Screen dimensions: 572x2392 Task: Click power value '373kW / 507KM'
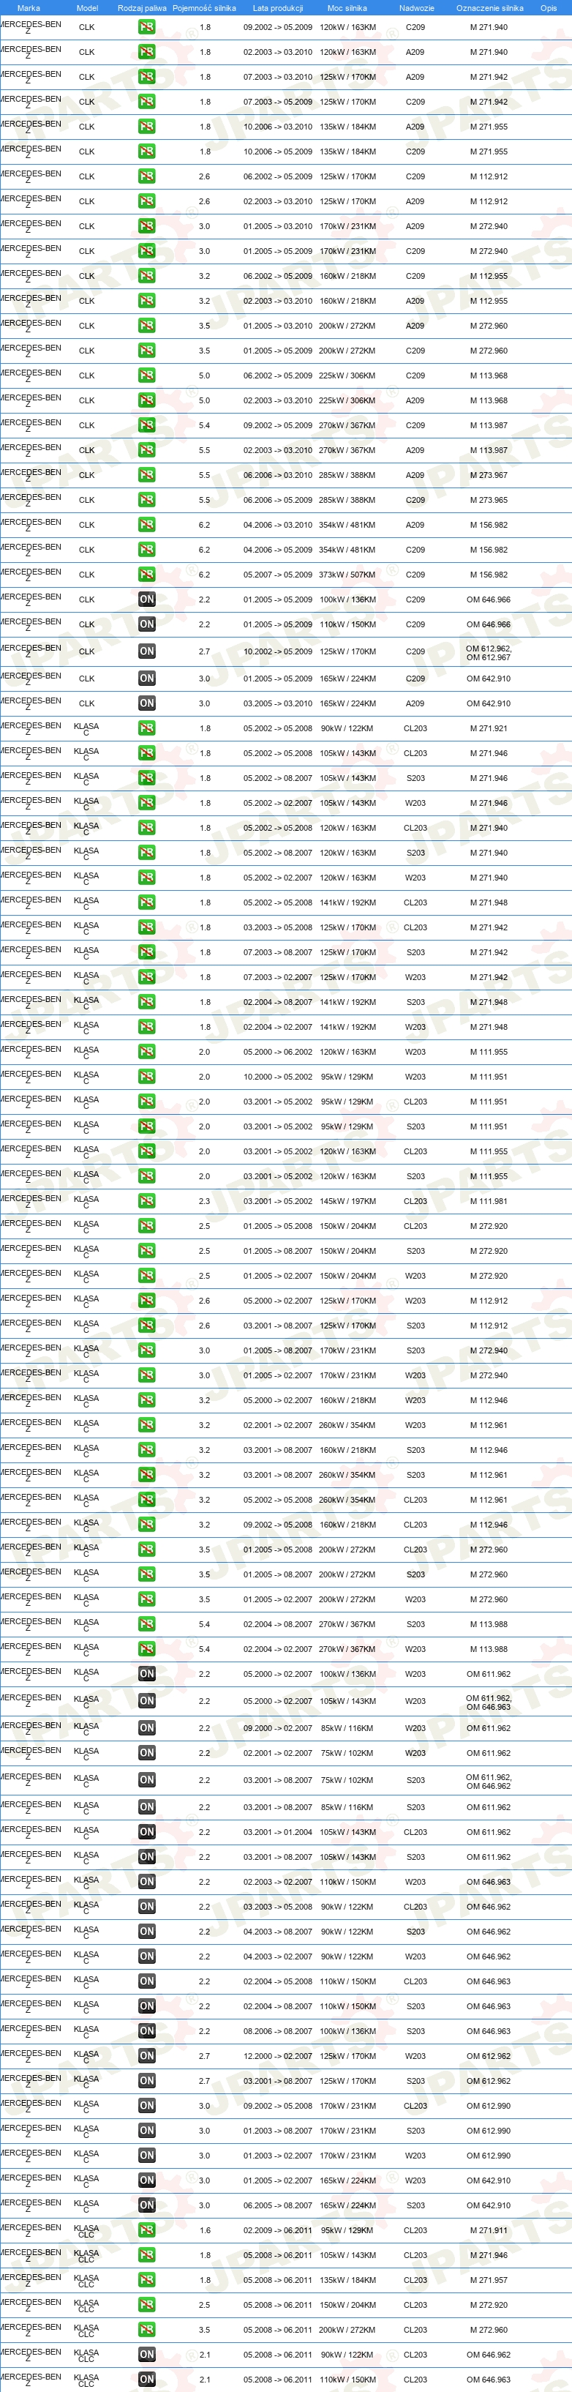347,575
